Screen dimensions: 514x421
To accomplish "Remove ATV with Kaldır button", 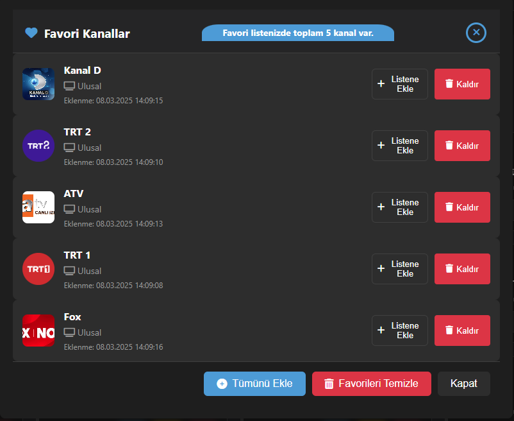I will (x=462, y=207).
